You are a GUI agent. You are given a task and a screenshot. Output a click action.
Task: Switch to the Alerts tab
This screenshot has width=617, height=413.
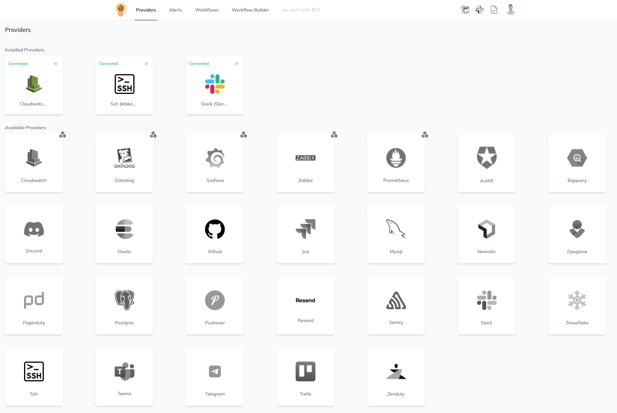(176, 10)
